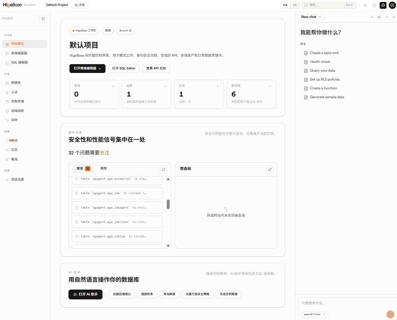Start a new chat with plus icon

[372, 17]
